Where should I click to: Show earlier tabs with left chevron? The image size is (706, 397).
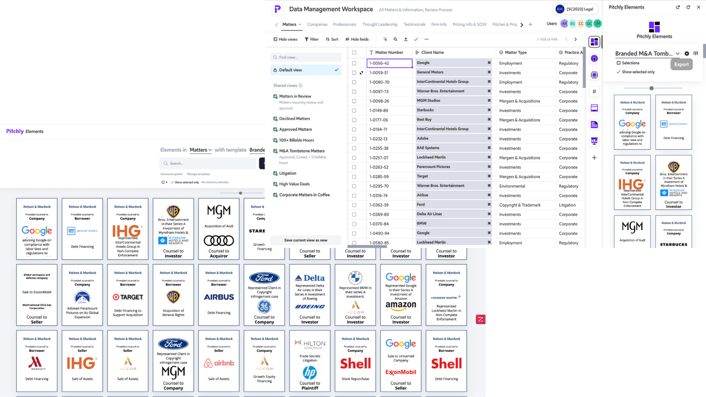click(x=276, y=25)
